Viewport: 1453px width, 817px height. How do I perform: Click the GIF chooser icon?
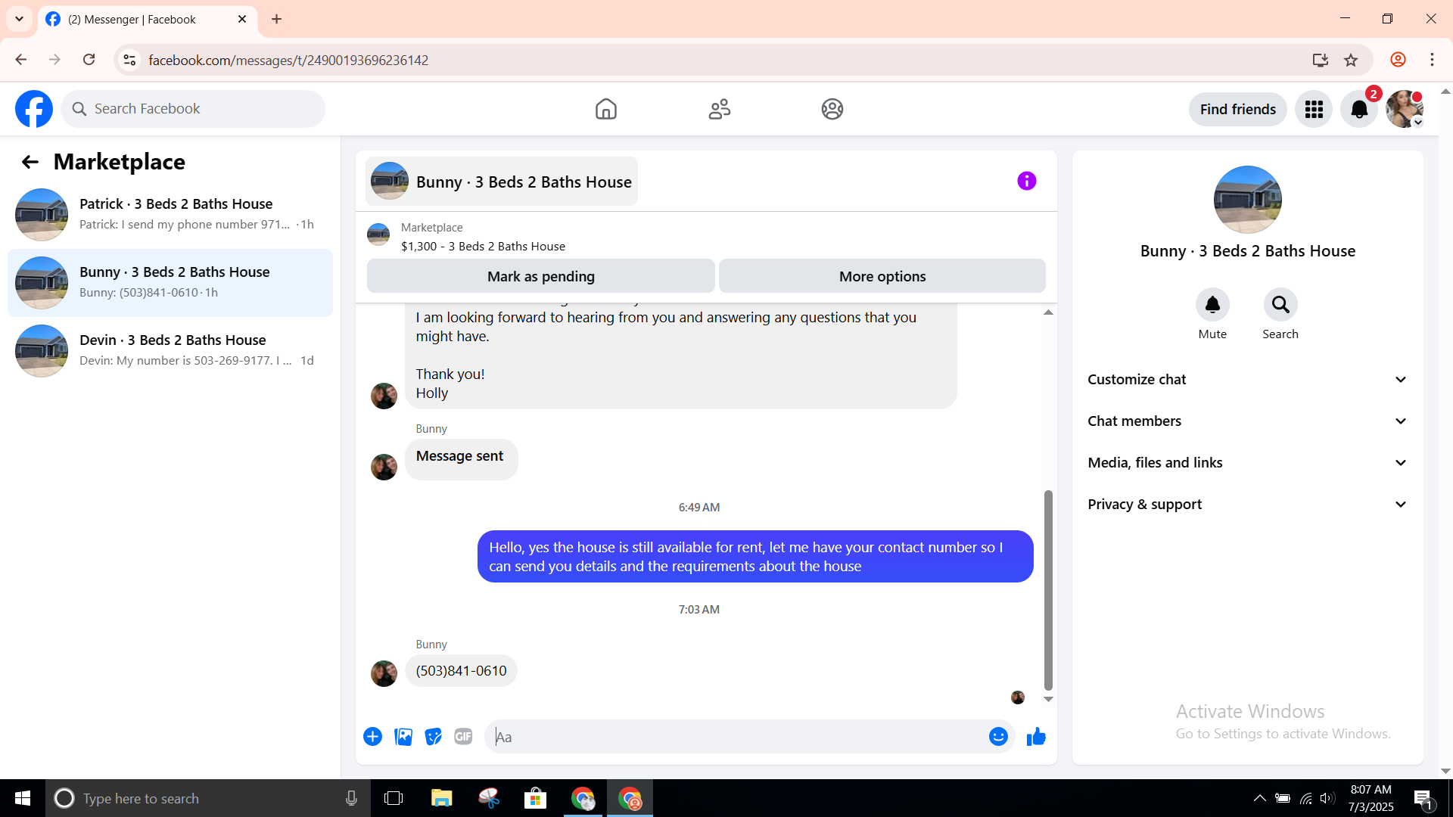click(463, 737)
